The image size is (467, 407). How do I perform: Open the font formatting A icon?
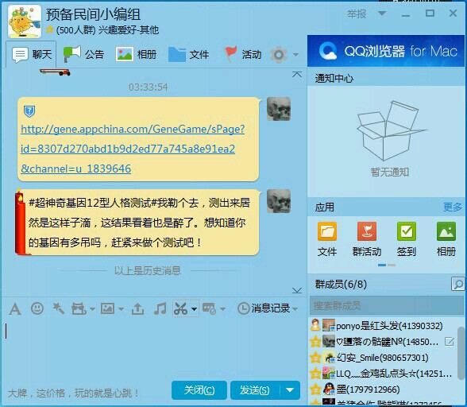(x=15, y=308)
